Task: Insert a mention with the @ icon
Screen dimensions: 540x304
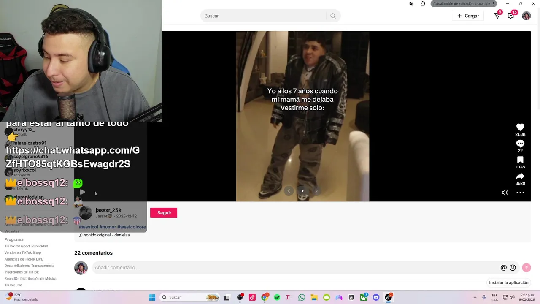Action: tap(503, 268)
